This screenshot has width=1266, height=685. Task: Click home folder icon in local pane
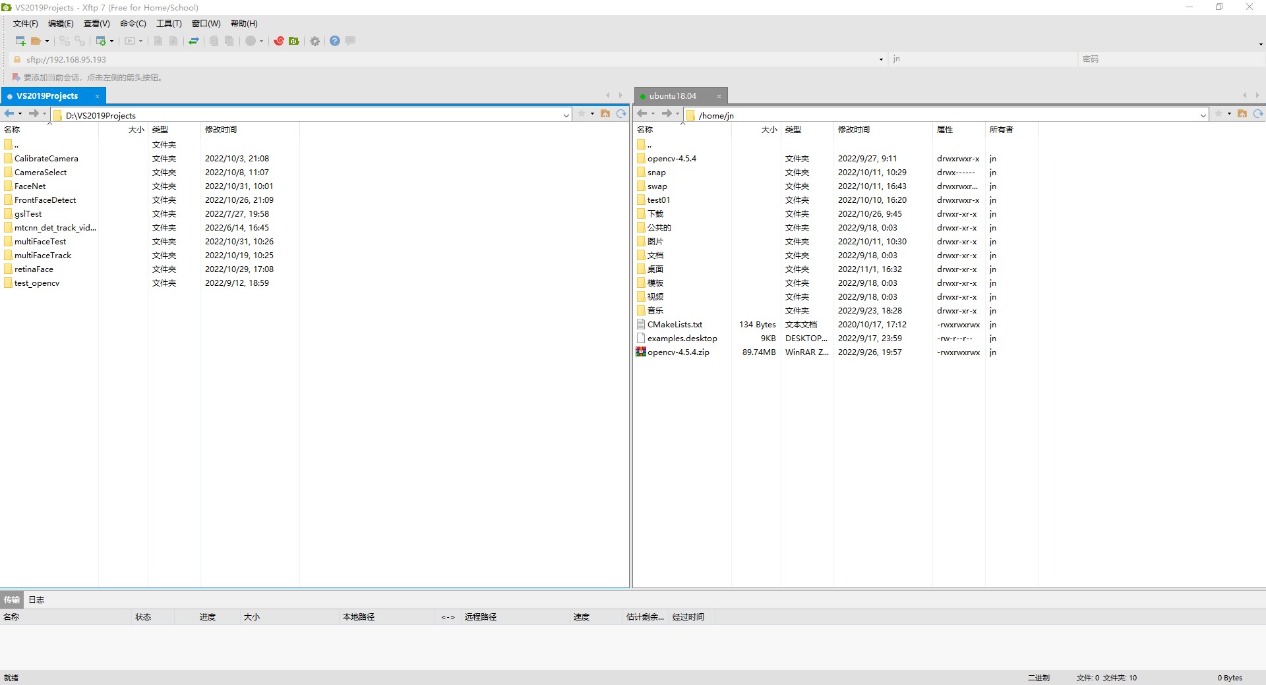(605, 114)
